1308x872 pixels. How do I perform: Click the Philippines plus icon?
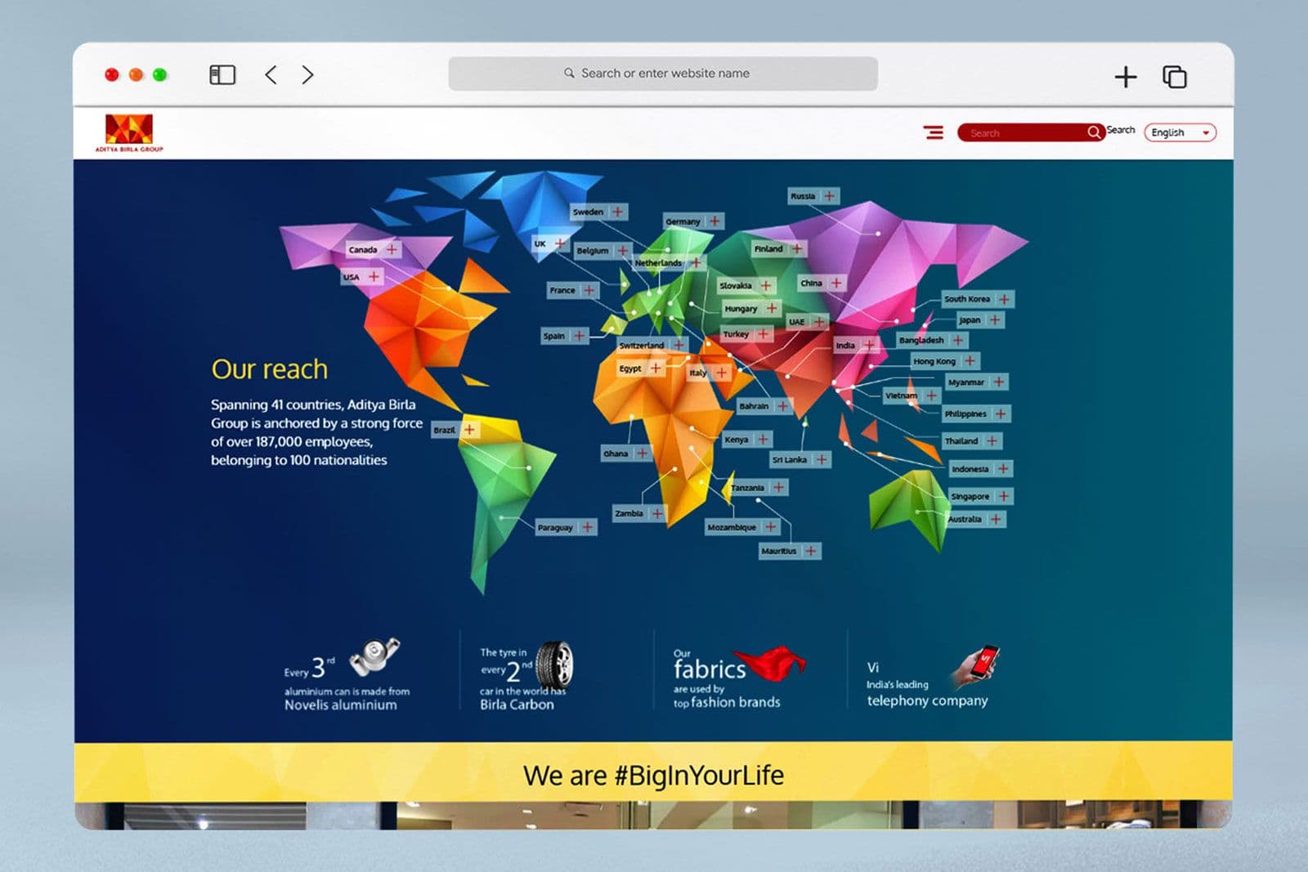point(1001,414)
